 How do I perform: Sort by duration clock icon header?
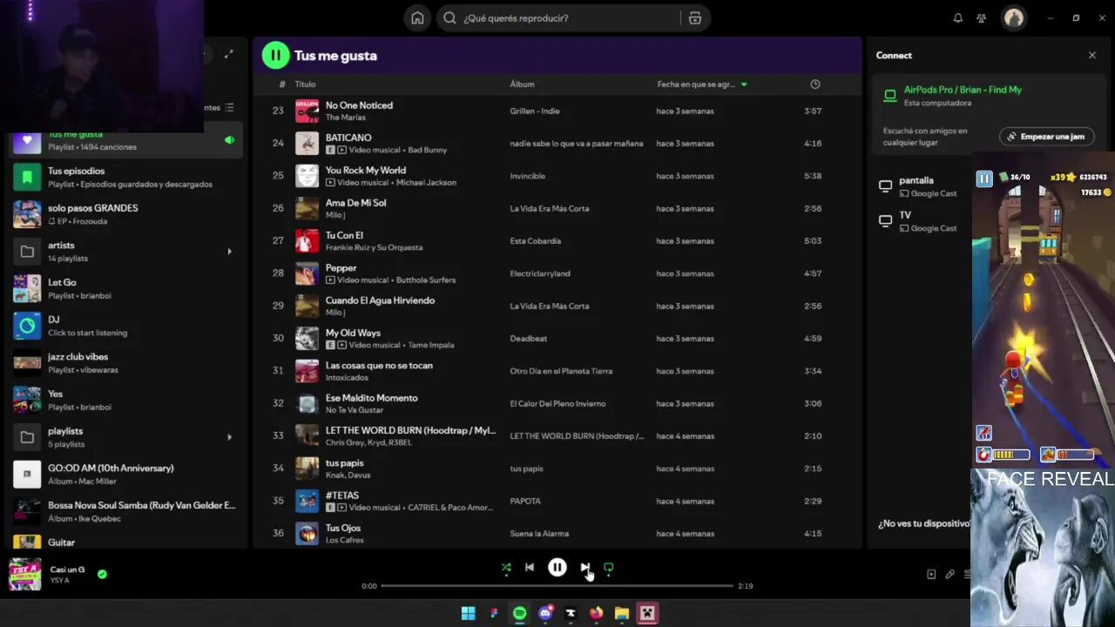click(x=815, y=84)
